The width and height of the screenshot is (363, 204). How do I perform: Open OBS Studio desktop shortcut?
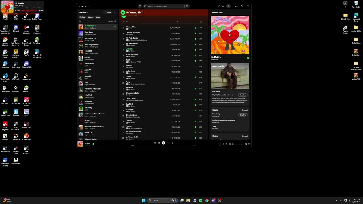click(x=16, y=77)
